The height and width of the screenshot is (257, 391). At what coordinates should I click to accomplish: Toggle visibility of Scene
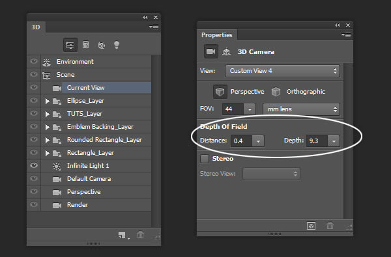click(x=34, y=74)
